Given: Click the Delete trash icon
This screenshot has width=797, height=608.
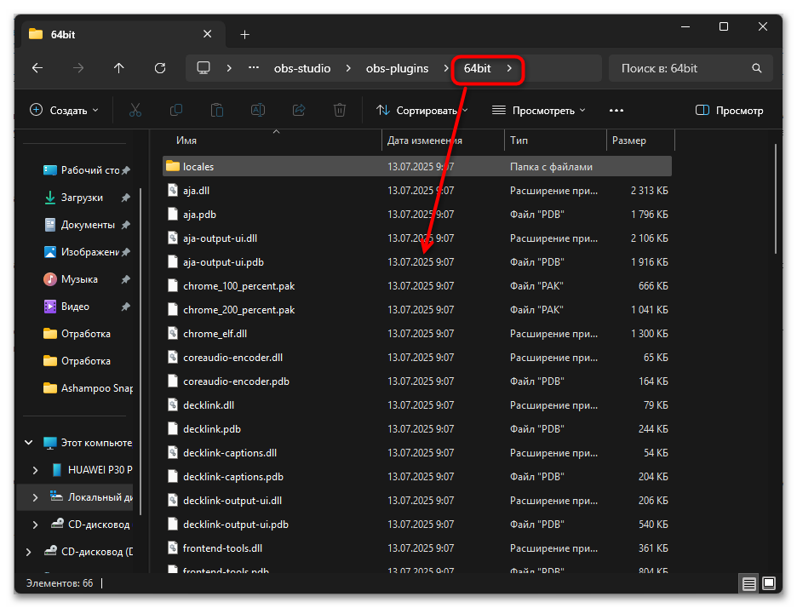Looking at the screenshot, I should (340, 110).
